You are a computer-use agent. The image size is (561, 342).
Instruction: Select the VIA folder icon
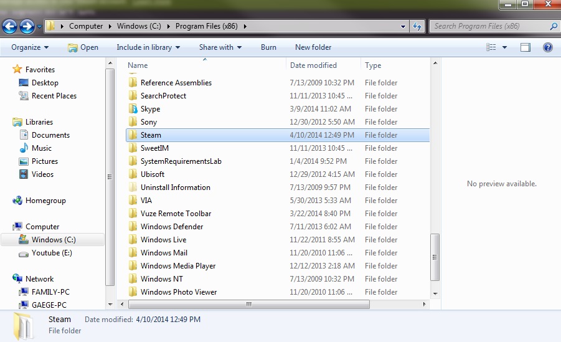click(x=133, y=200)
